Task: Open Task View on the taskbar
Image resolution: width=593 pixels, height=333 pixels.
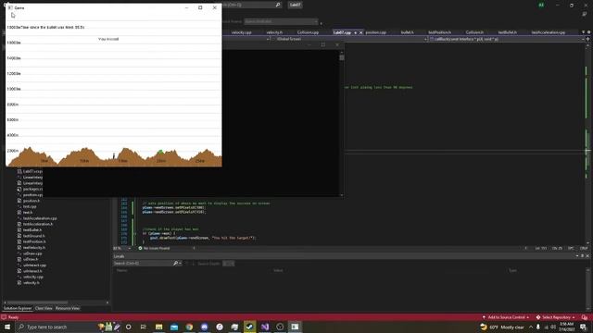Action: (144, 327)
